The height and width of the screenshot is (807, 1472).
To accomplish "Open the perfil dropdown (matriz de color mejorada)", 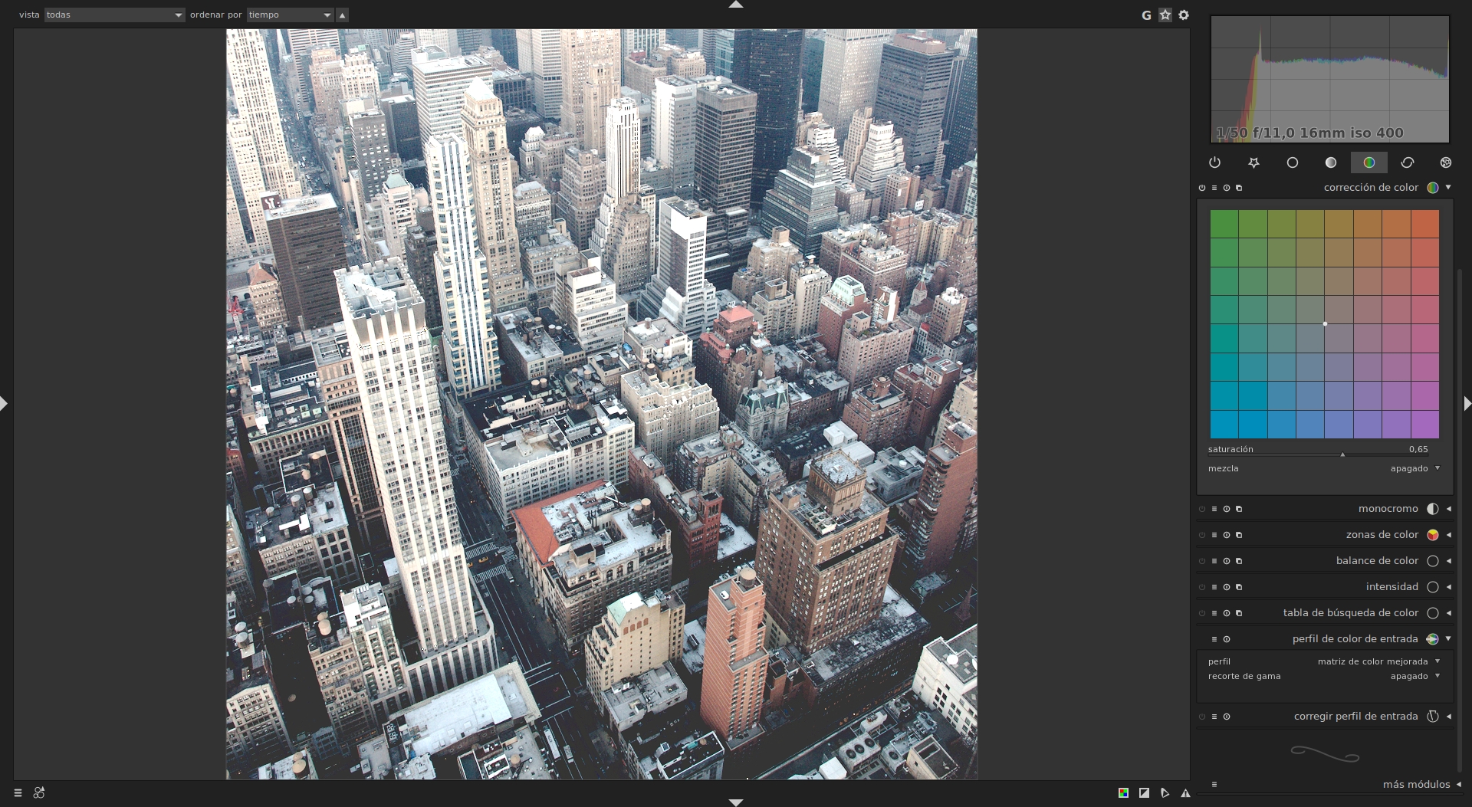I will click(1324, 661).
